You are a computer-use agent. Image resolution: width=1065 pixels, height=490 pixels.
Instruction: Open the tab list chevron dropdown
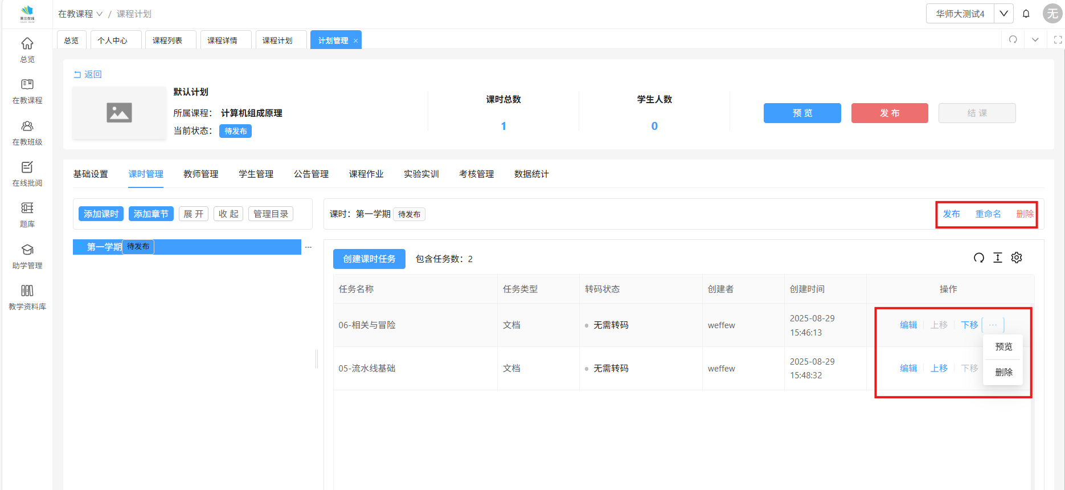pos(1035,40)
